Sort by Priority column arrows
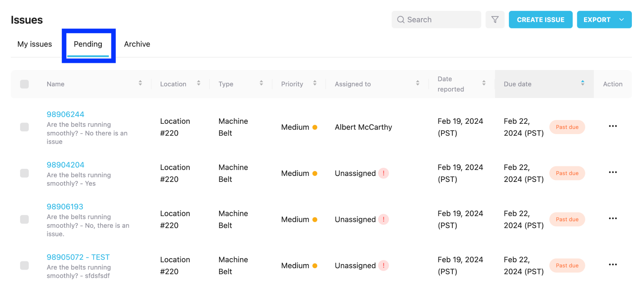 315,83
